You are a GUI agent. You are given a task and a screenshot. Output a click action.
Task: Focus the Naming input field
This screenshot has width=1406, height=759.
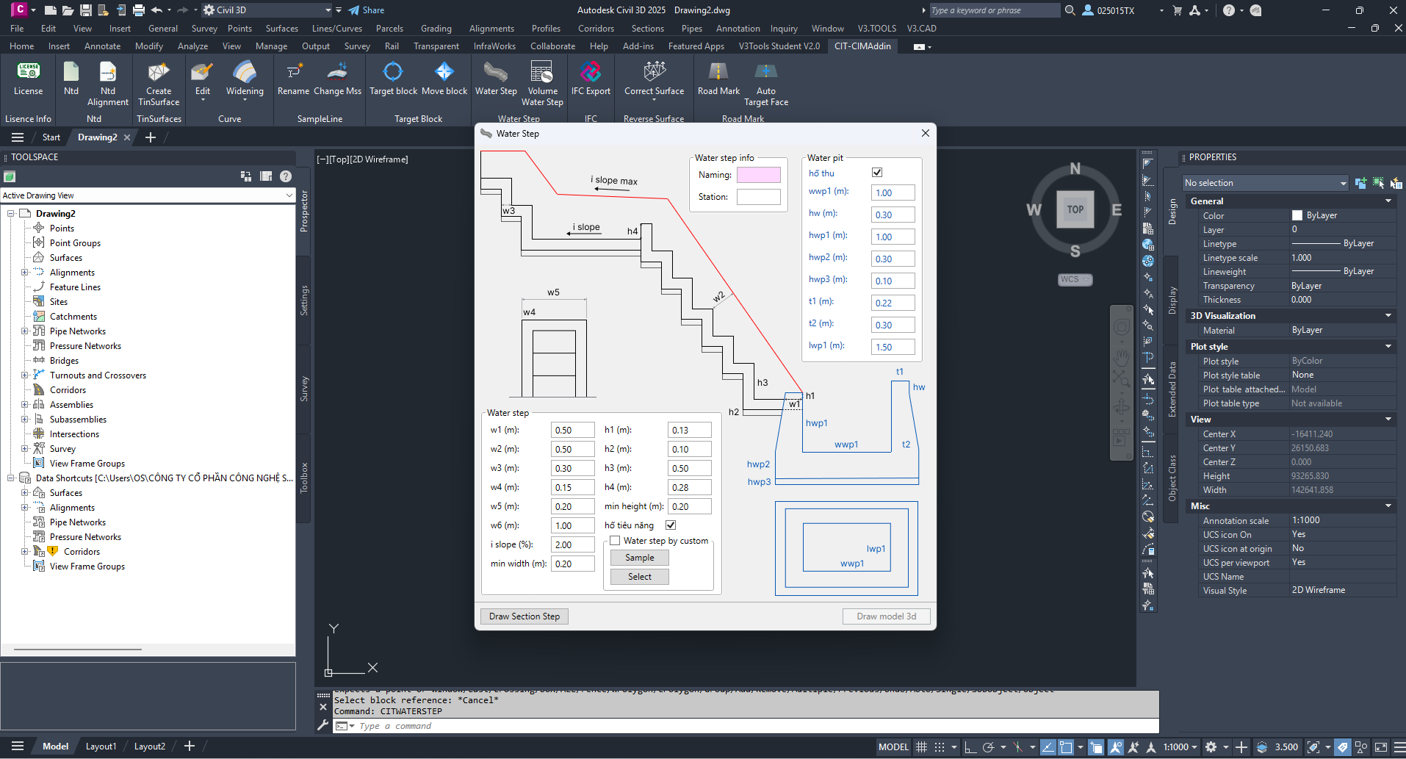[x=759, y=175]
